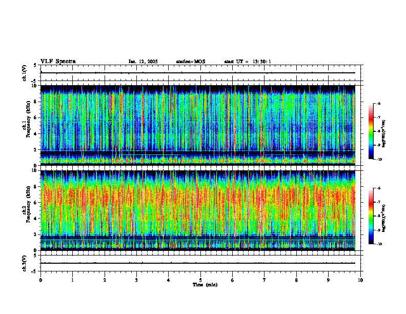This screenshot has height=314, width=406.
Task: Click the ch.1 color scale bar
Action: point(371,131)
